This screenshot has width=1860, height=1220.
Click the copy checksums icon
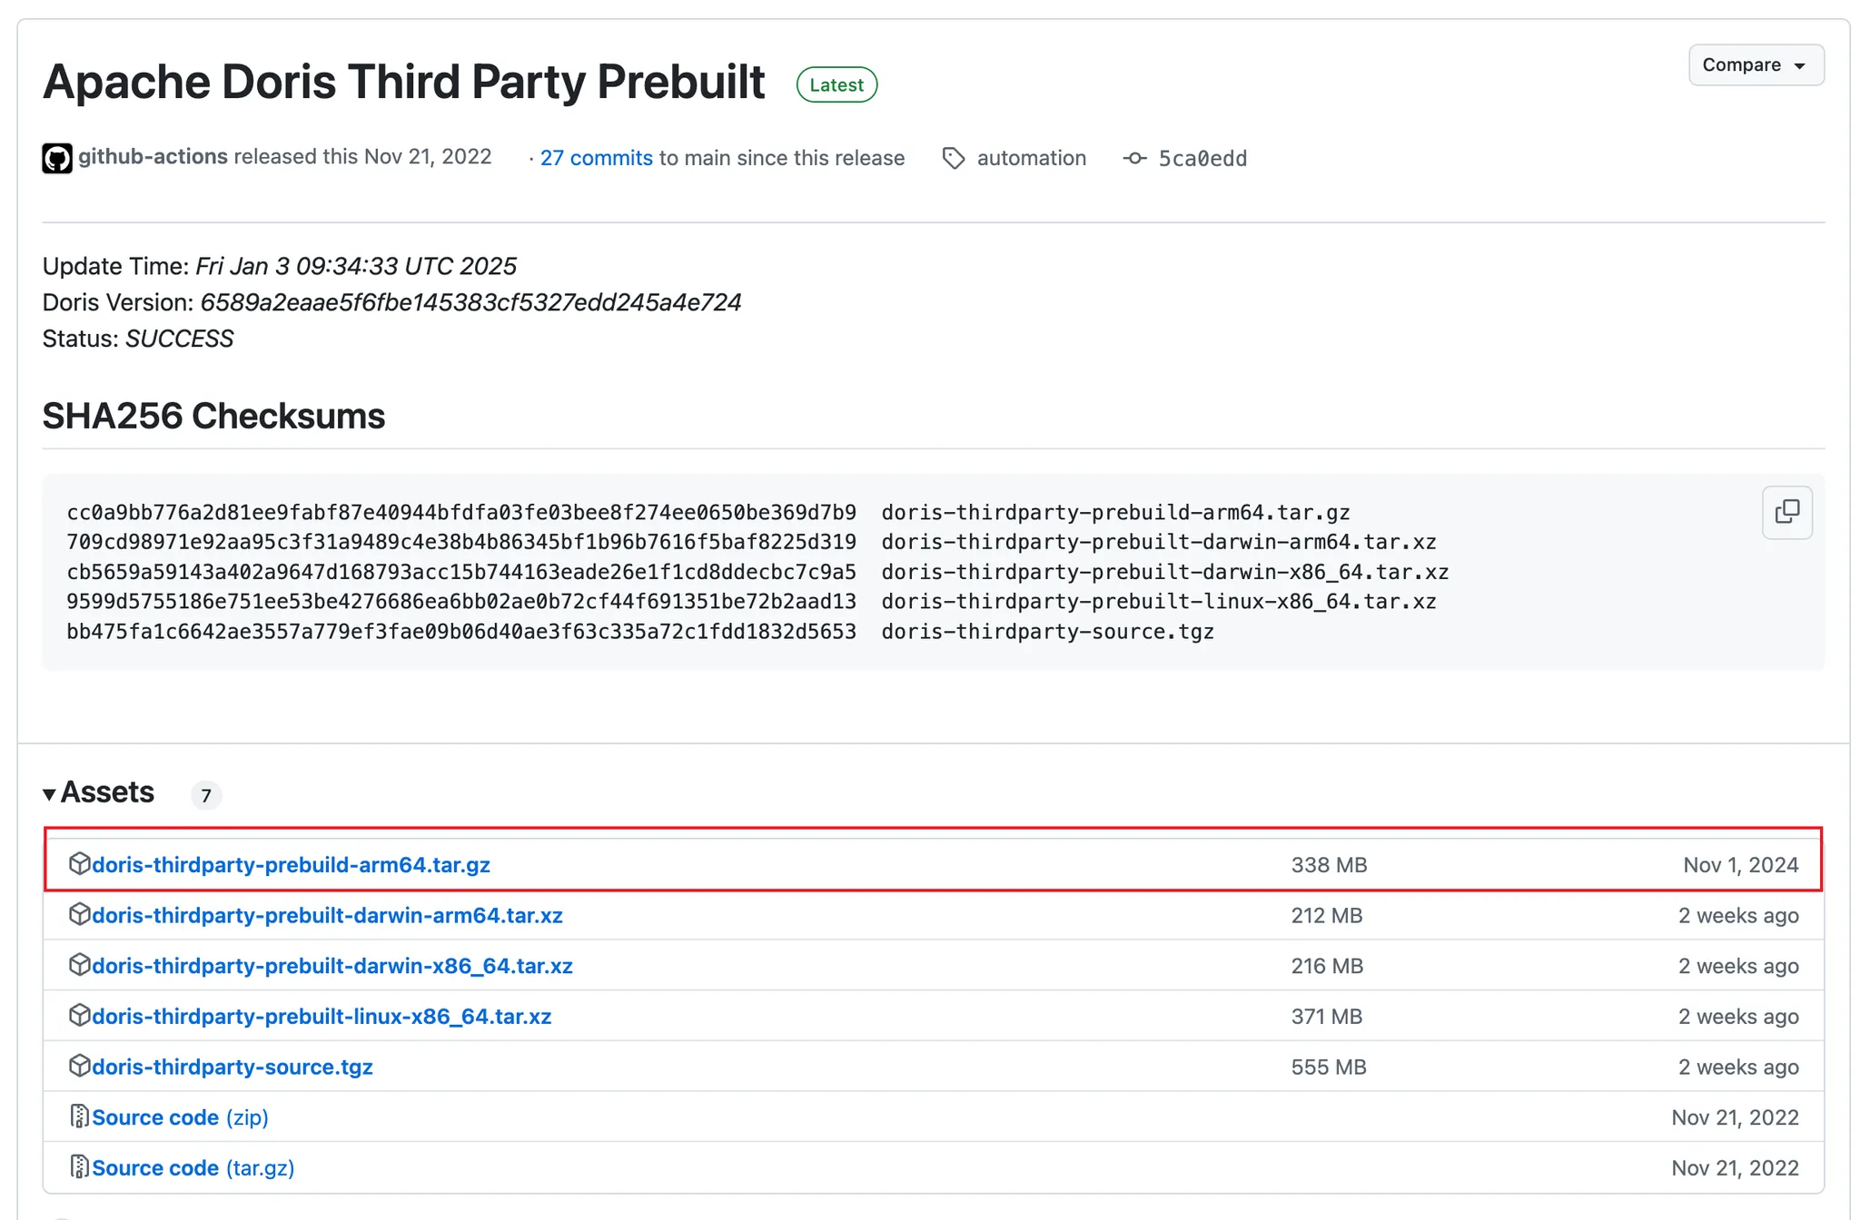point(1788,512)
